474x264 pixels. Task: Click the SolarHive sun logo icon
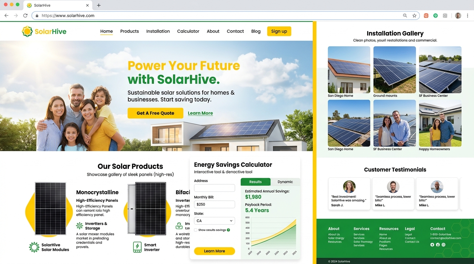tap(27, 31)
